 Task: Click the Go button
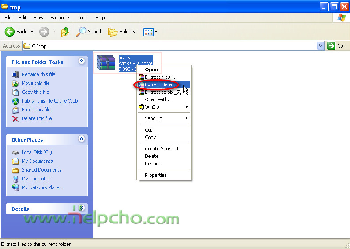[335, 46]
